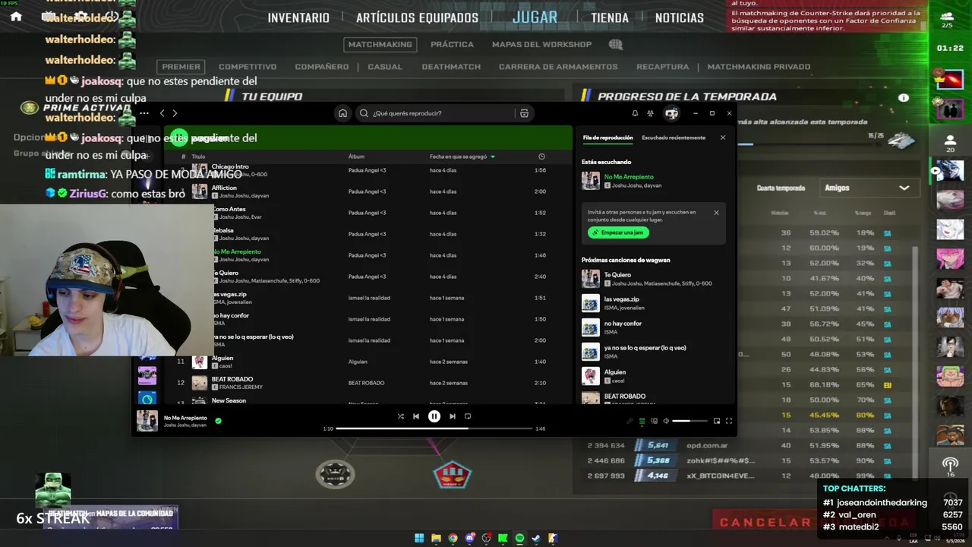Click 'las vegas.zip' in the queue panel
Image resolution: width=972 pixels, height=547 pixels.
[622, 299]
